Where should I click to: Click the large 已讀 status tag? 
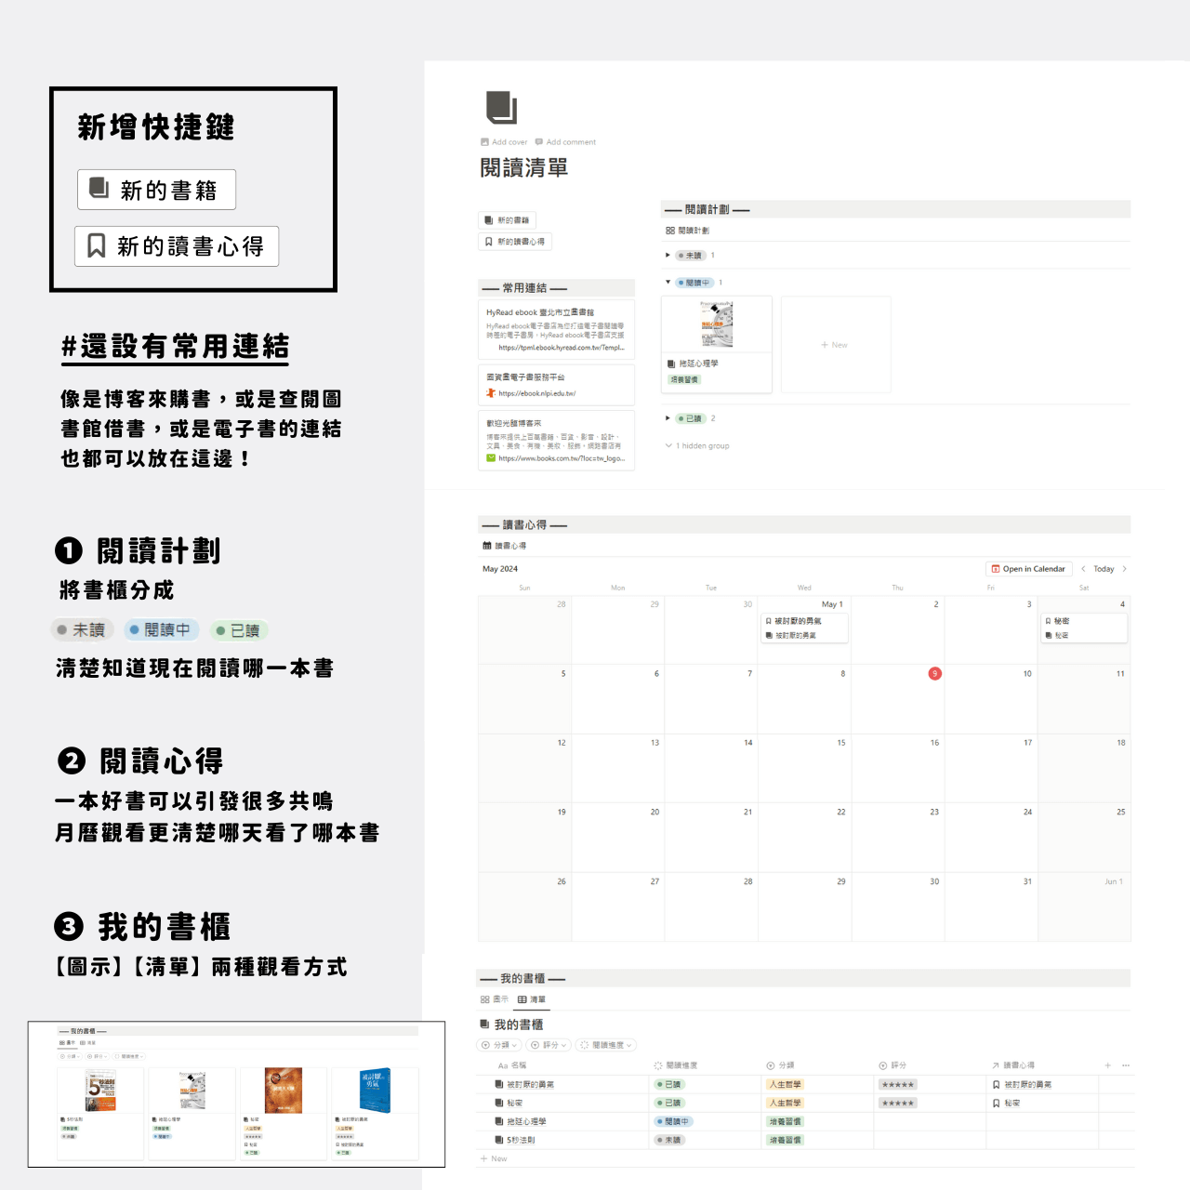coord(238,630)
